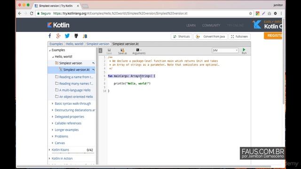Click the Save toolbar icon
301x169 pixels.
pyautogui.click(x=109, y=51)
